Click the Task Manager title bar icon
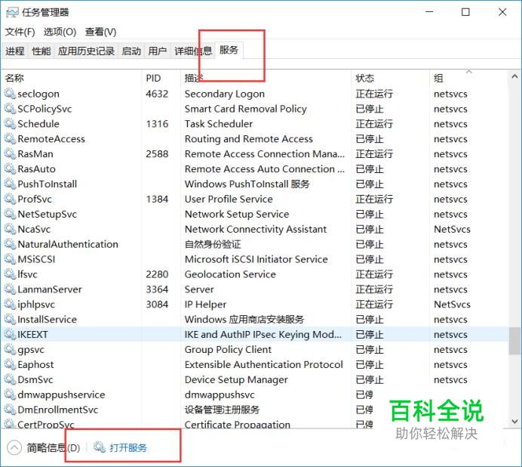 click(x=12, y=13)
